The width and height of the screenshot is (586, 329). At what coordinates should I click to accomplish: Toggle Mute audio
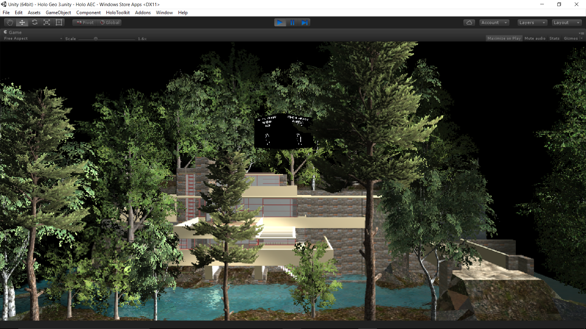(535, 38)
